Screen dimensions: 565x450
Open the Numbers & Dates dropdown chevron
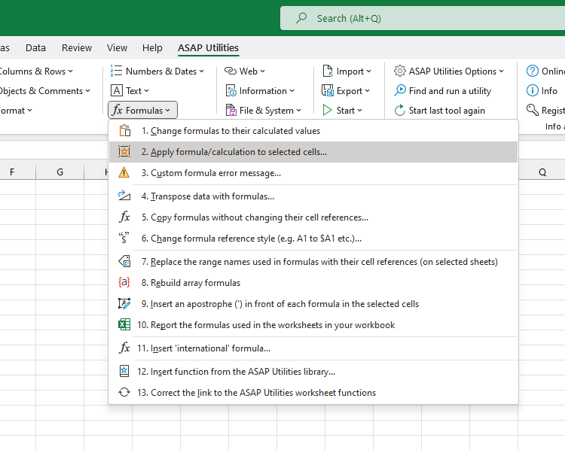coord(201,71)
